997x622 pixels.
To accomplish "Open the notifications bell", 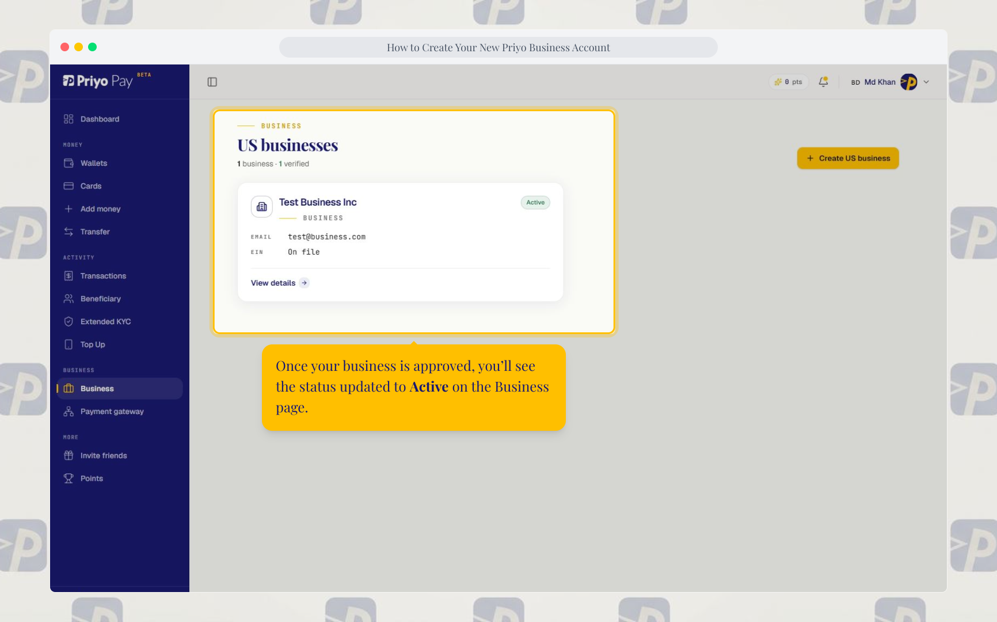I will click(824, 82).
